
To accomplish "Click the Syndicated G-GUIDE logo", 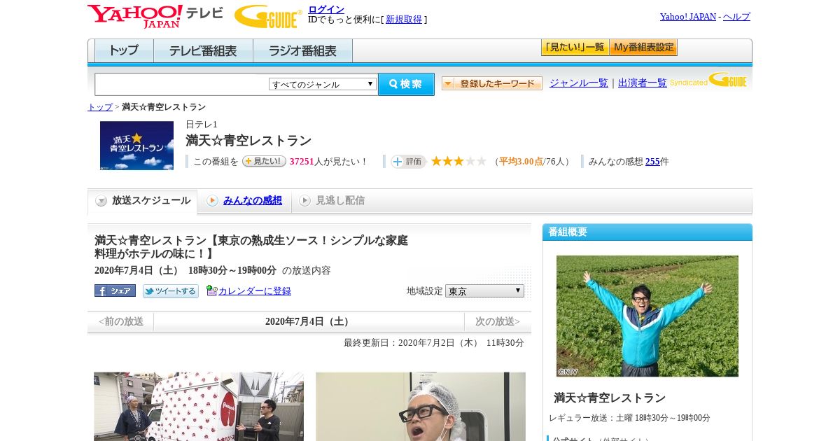I will (708, 80).
